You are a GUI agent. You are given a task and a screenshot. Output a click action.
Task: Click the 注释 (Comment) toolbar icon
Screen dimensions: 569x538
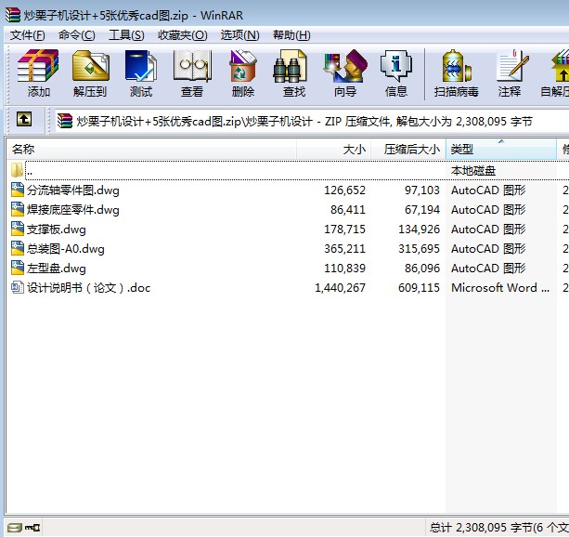tap(511, 66)
